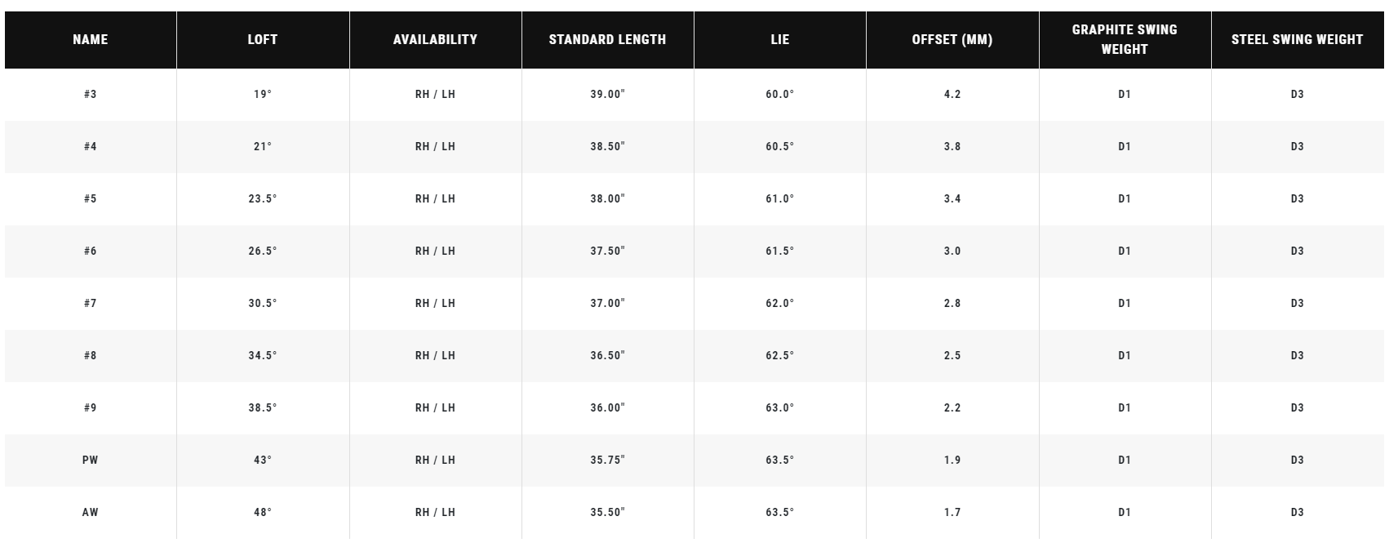Click the LIE column header

pyautogui.click(x=779, y=39)
